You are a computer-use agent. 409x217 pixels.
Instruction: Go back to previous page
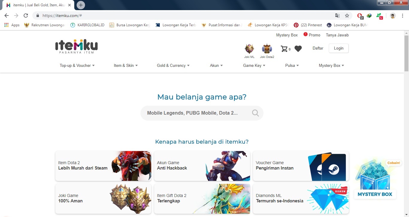(7, 16)
